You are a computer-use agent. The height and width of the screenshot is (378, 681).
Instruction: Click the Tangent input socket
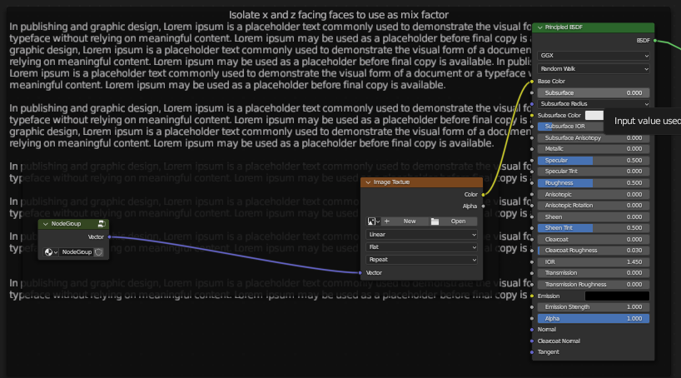tap(532, 352)
